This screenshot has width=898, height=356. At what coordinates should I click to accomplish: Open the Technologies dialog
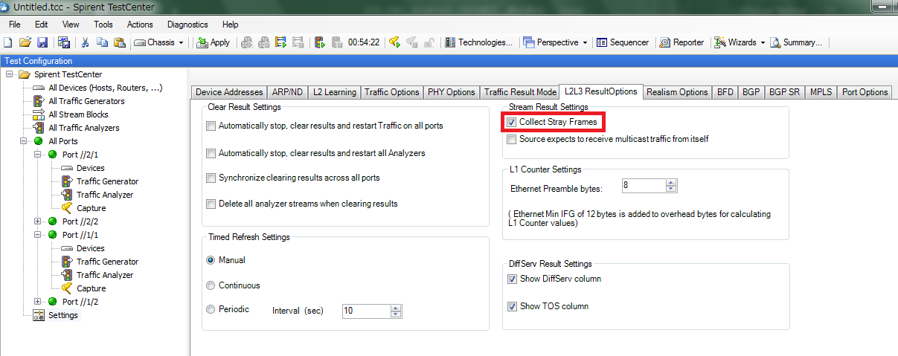(x=478, y=42)
